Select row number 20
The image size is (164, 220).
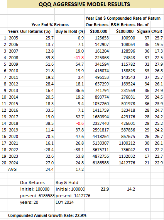(4, 163)
